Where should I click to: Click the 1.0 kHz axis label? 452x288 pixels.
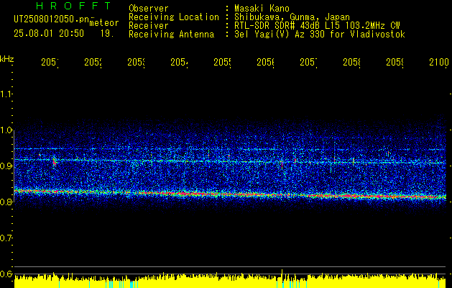[6, 130]
